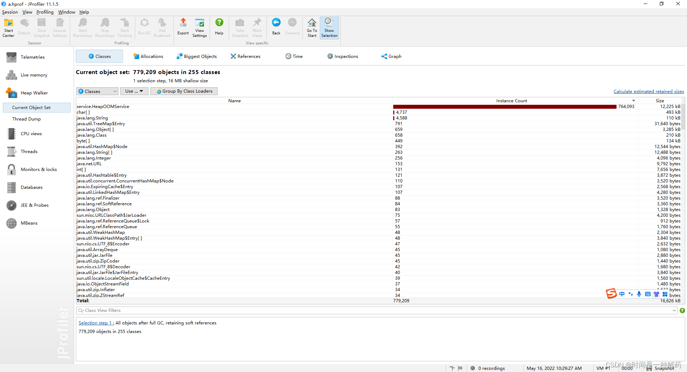Click the Add Bookmark toolbar icon

(x=162, y=28)
